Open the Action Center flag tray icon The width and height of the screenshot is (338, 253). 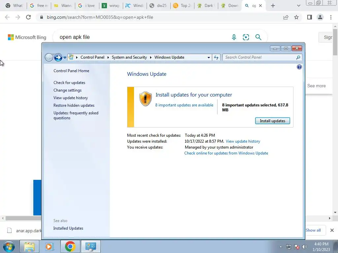(x=297, y=247)
